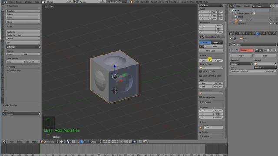
Task: Select the Sphere row in outliner
Action: tap(241, 23)
